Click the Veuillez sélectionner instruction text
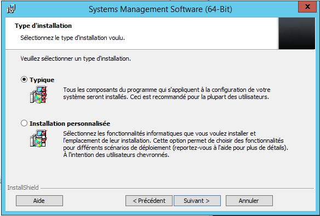The width and height of the screenshot is (320, 216). click(x=76, y=59)
